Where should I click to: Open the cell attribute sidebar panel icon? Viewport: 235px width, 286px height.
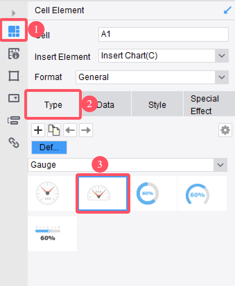pos(14,54)
